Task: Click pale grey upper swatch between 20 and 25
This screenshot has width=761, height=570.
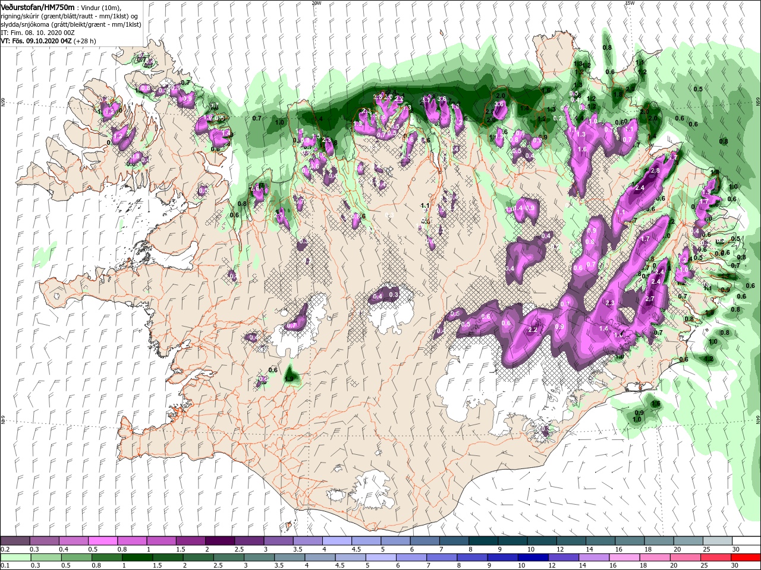Action: 688,541
